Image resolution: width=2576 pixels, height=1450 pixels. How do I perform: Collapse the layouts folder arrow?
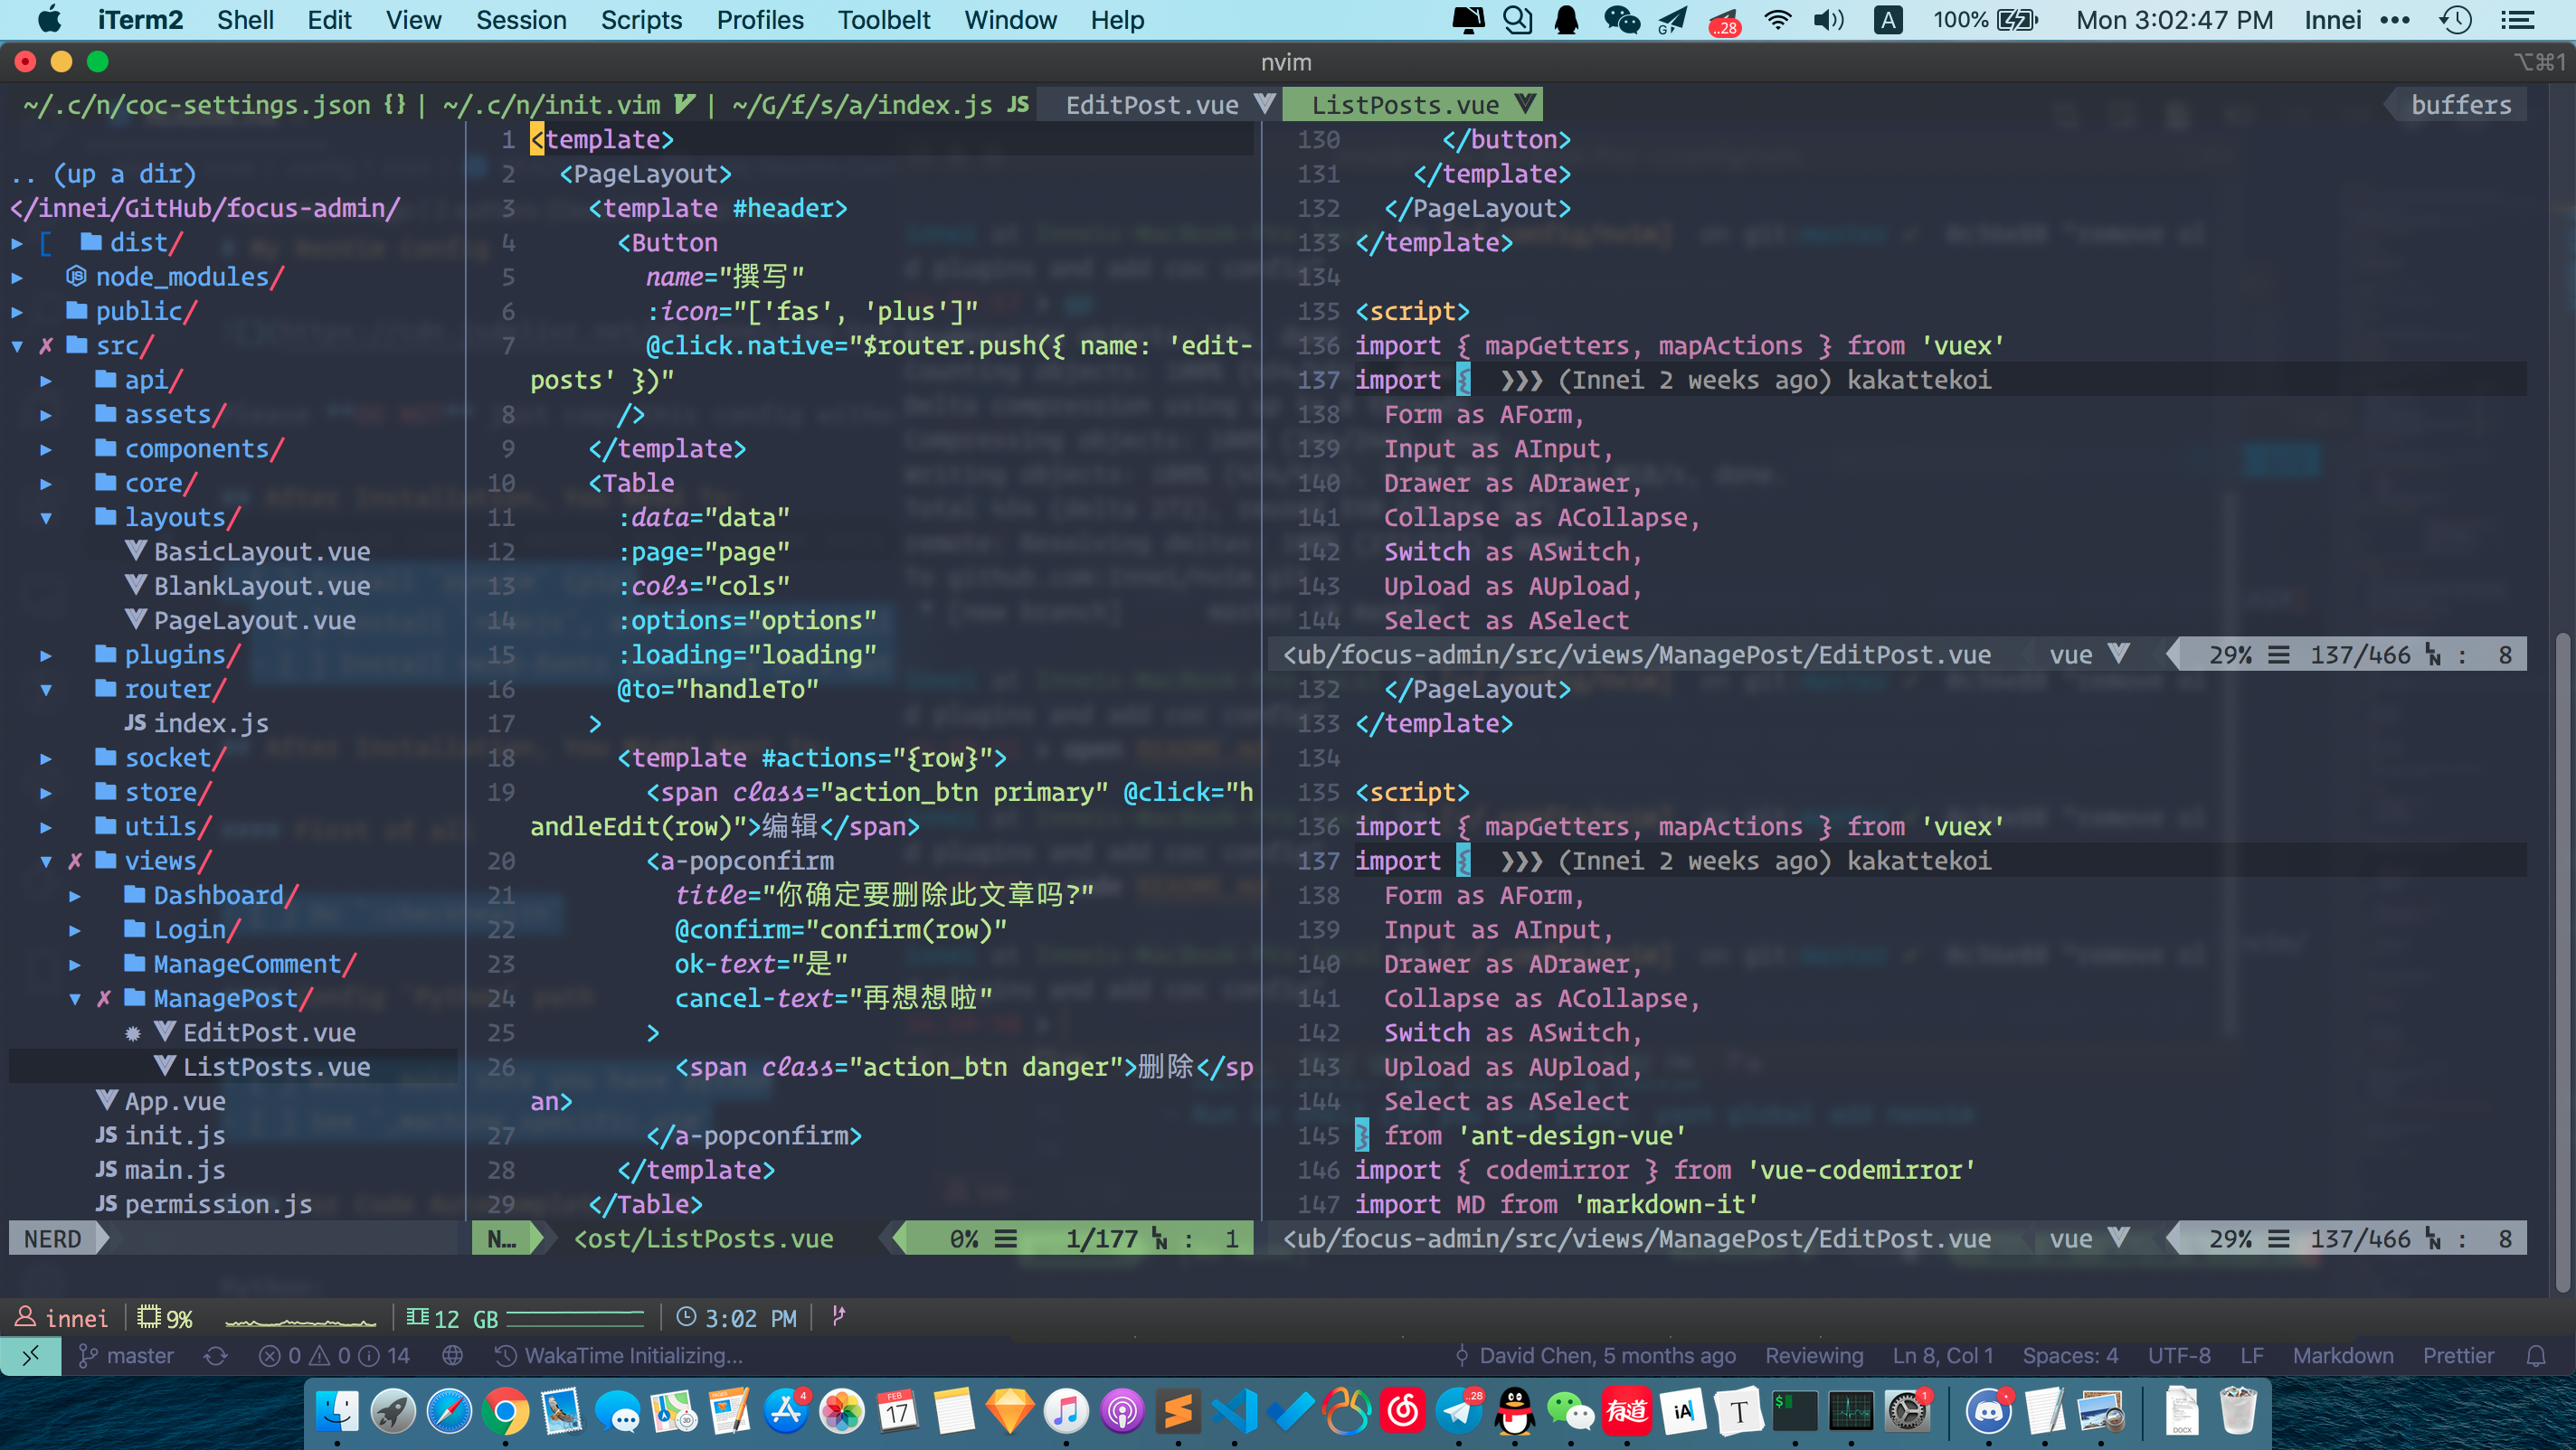(x=46, y=518)
